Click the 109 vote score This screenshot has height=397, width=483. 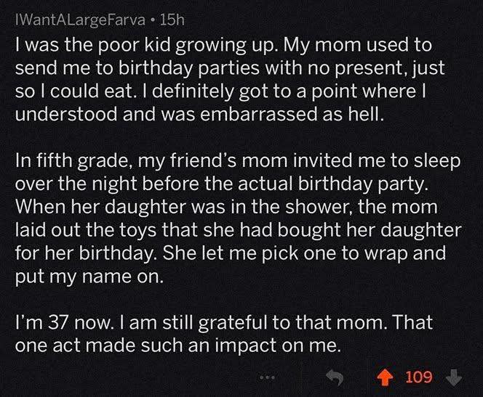click(x=418, y=377)
